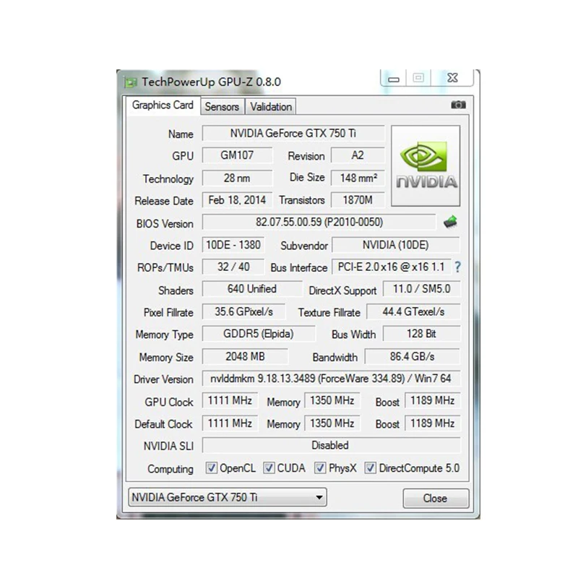This screenshot has width=578, height=578.
Task: Click the NVIDIA logo image
Action: click(426, 165)
